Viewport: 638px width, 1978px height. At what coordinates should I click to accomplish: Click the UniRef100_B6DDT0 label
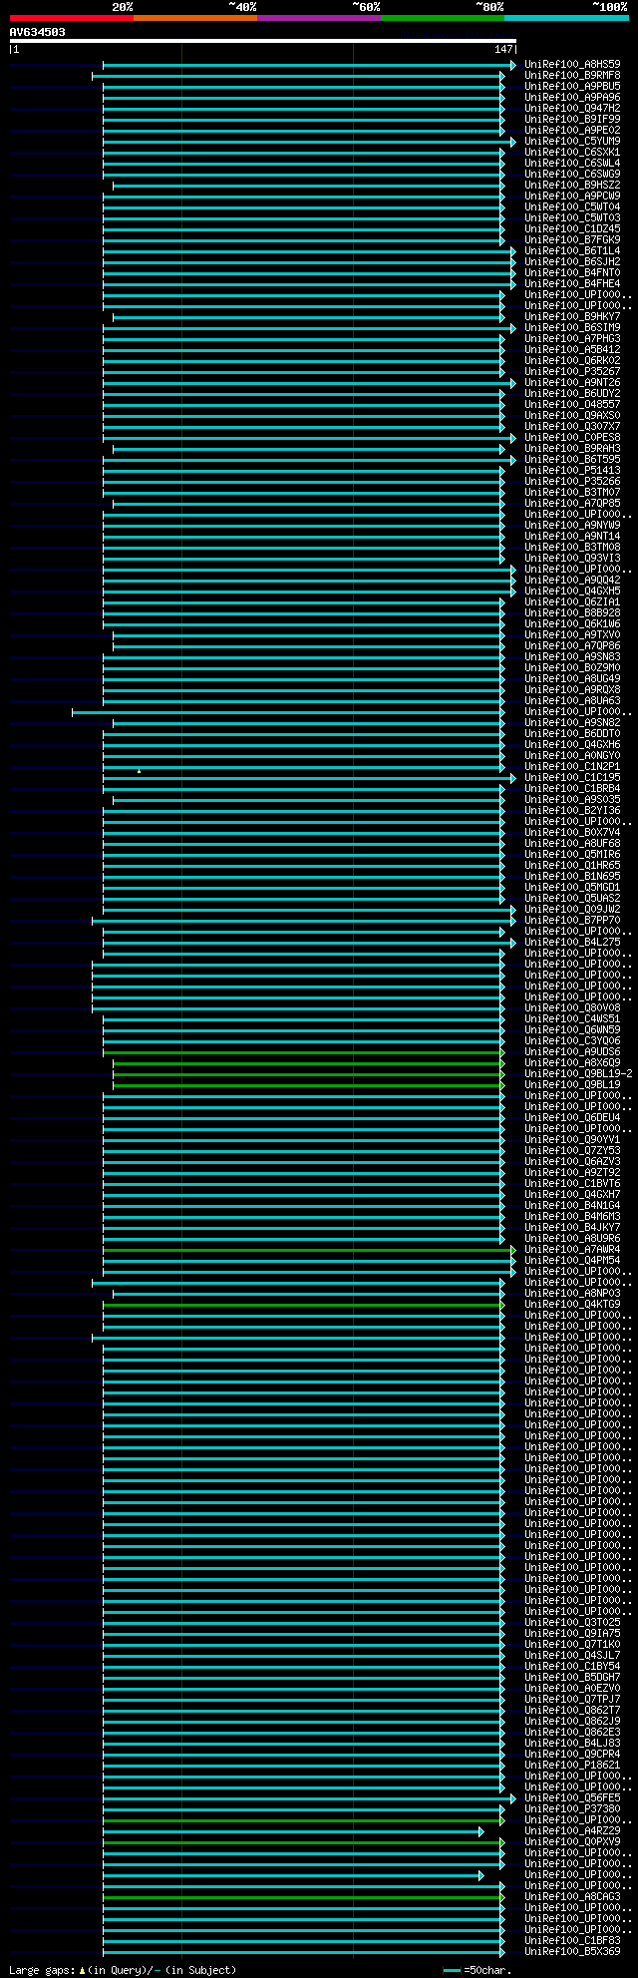tap(572, 734)
